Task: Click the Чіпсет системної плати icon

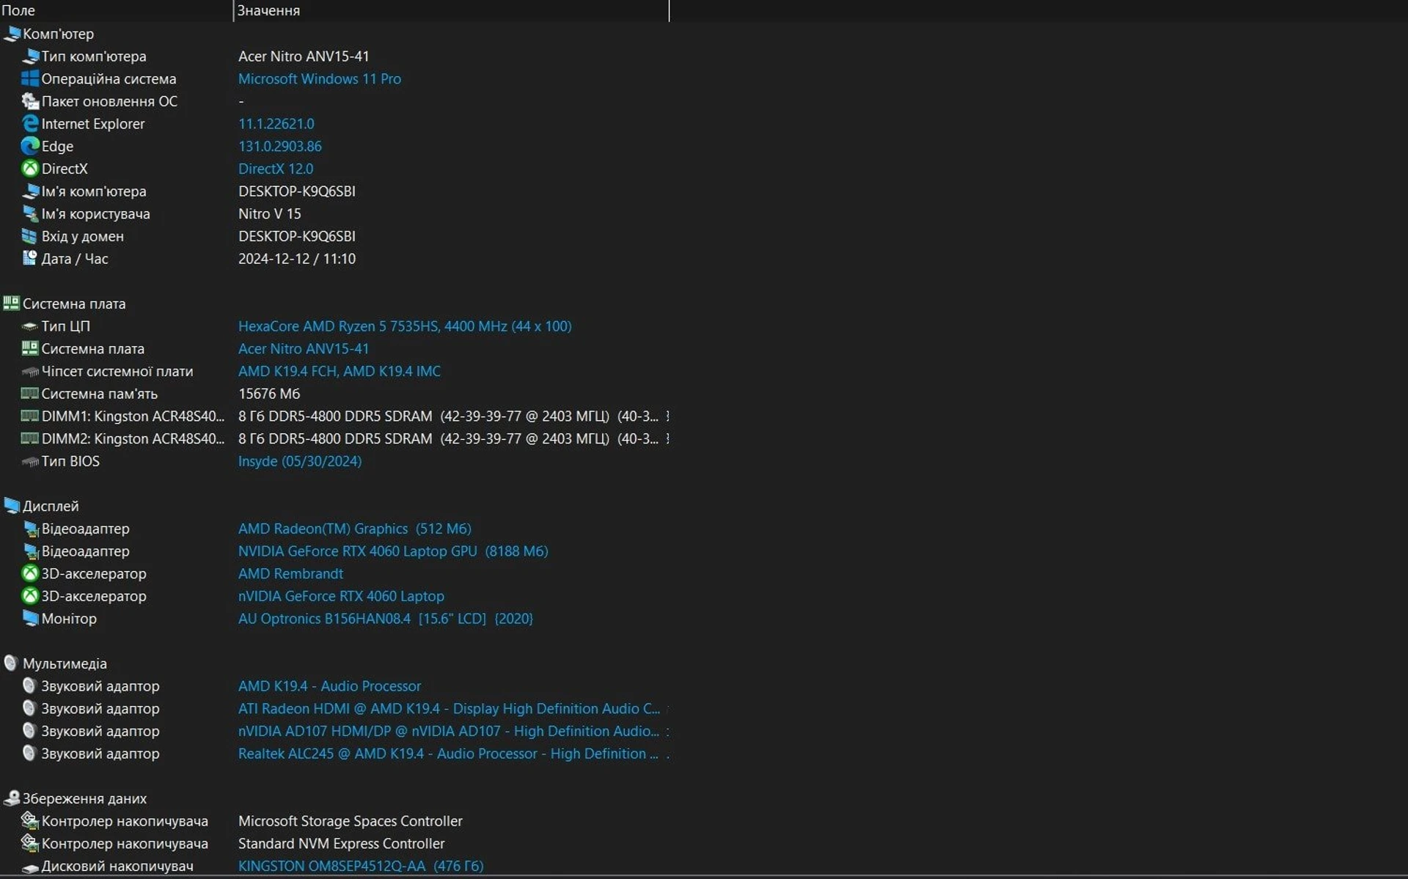Action: [x=30, y=372]
